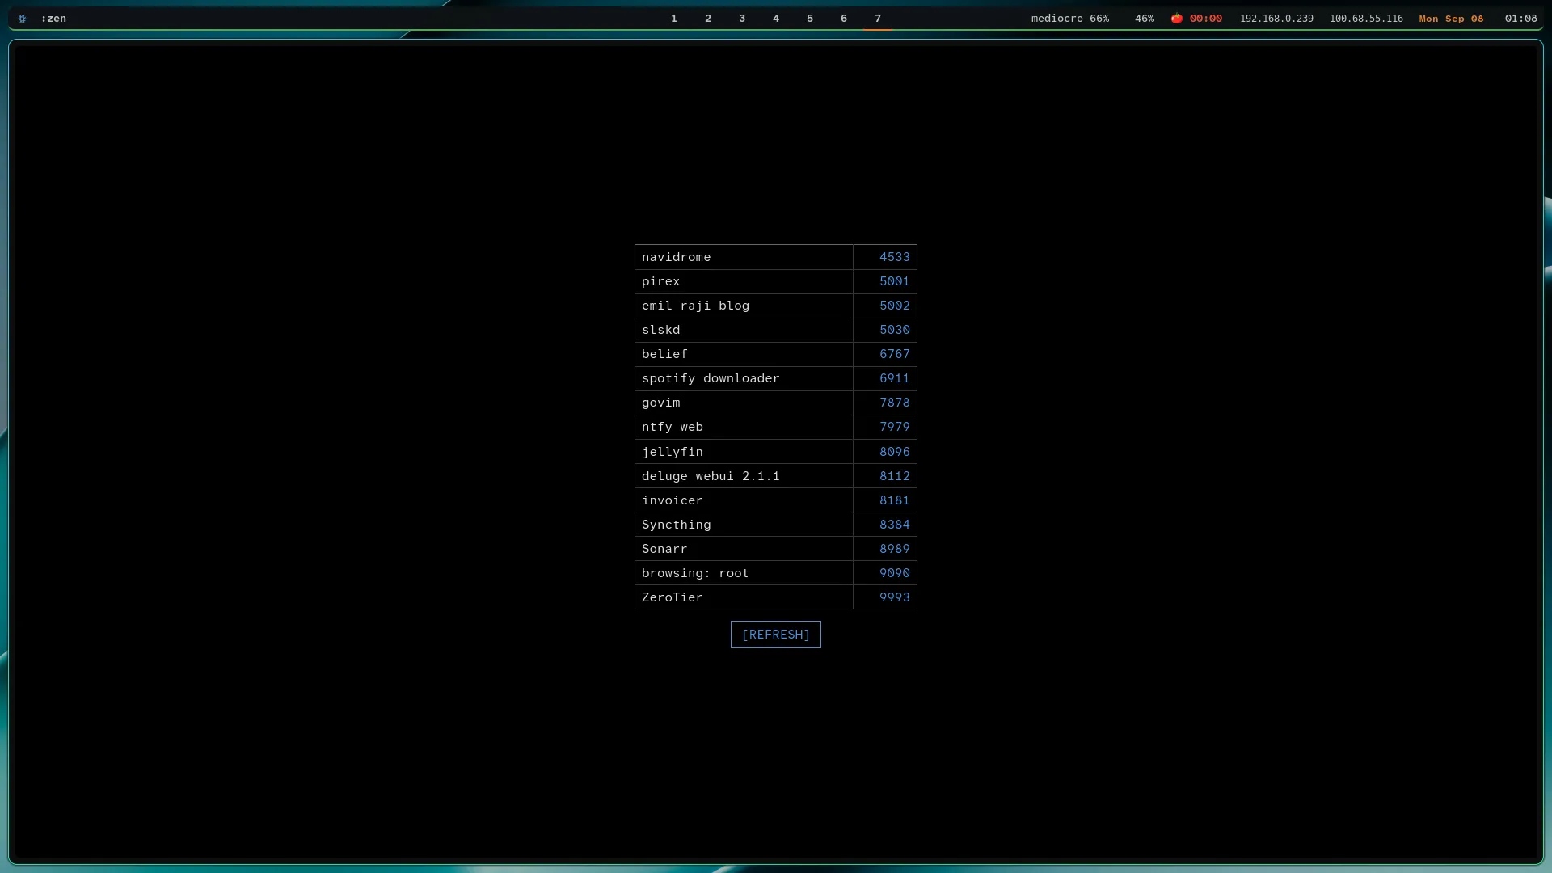Open port link 6767 for belief
1552x873 pixels.
point(894,354)
